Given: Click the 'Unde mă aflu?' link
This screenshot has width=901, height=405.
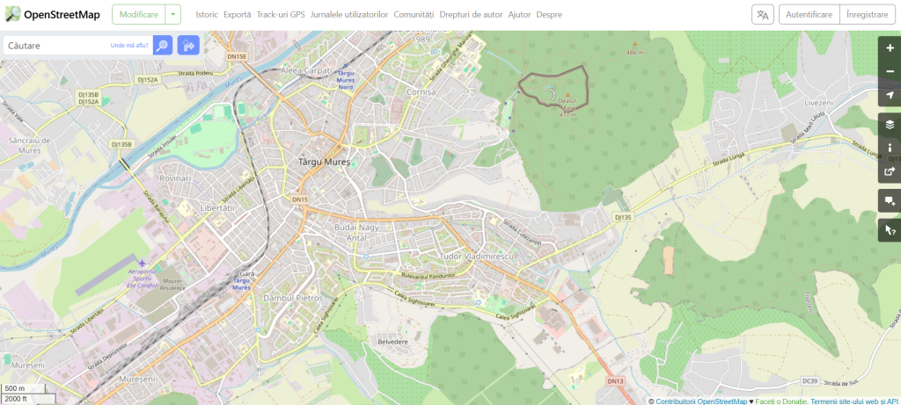Looking at the screenshot, I should [129, 46].
